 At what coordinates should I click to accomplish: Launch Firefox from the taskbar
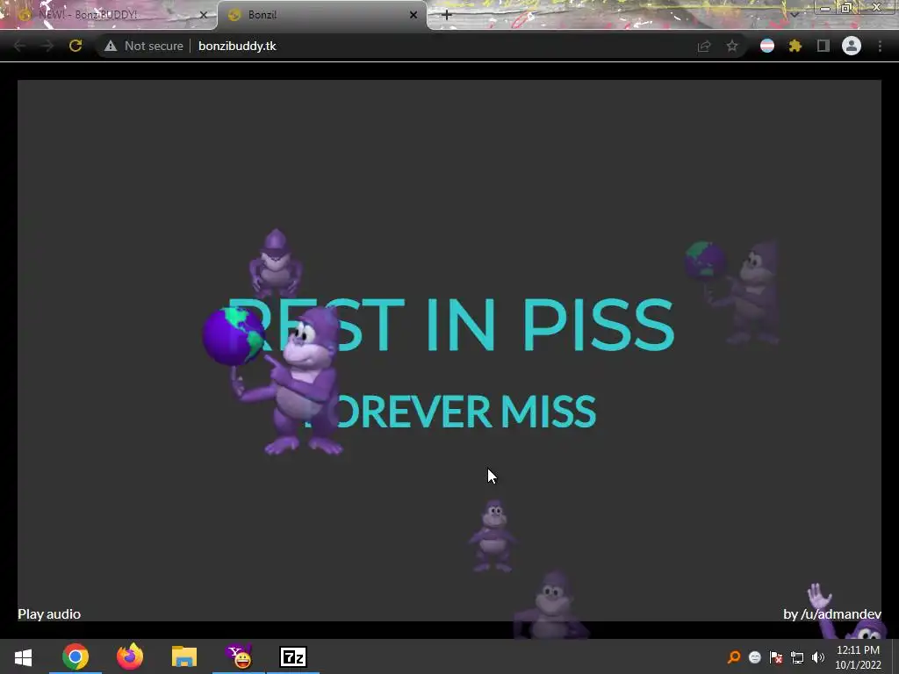[x=130, y=656]
